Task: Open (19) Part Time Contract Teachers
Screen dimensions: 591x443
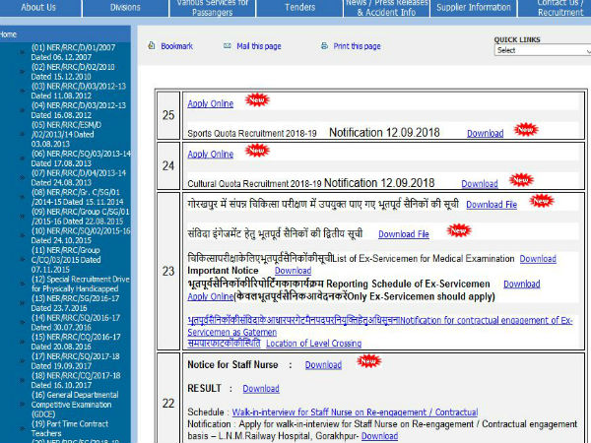Action: (70, 428)
